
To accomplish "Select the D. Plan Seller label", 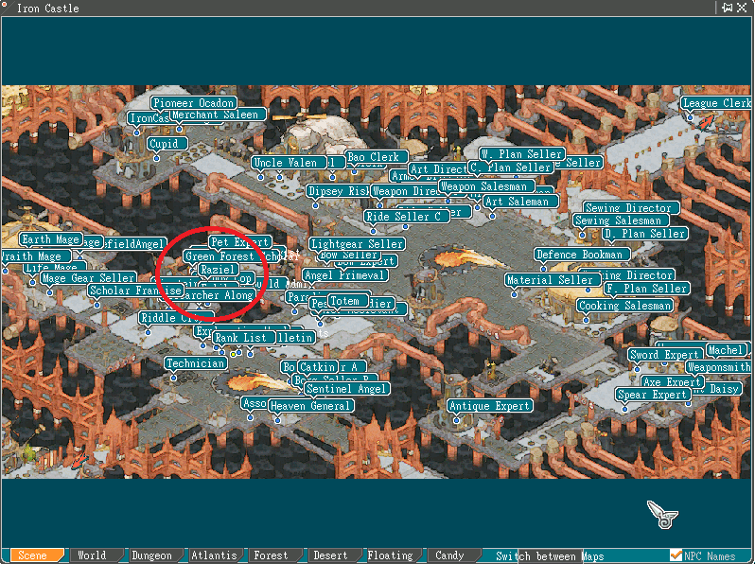I will tap(644, 234).
